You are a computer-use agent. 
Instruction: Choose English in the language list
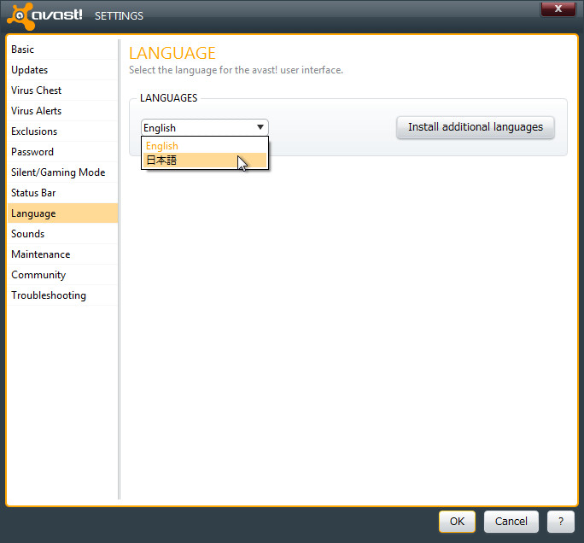204,146
